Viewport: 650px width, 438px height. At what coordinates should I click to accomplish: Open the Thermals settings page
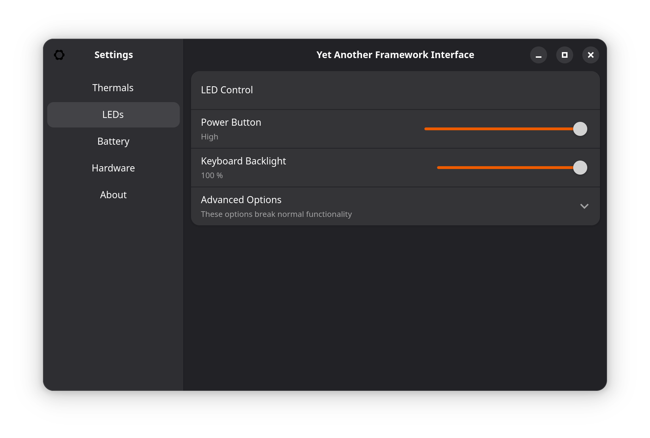click(113, 88)
